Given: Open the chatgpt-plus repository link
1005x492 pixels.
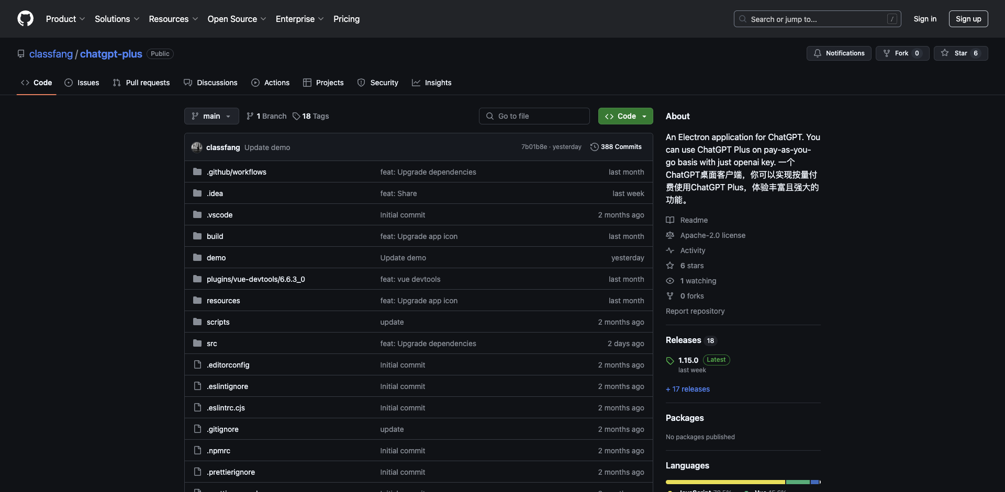Looking at the screenshot, I should pos(111,54).
